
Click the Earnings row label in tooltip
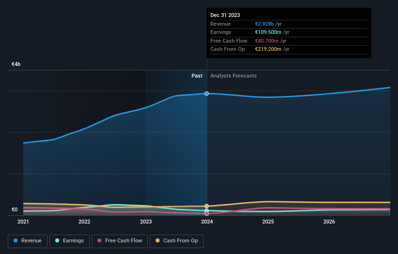(x=221, y=32)
